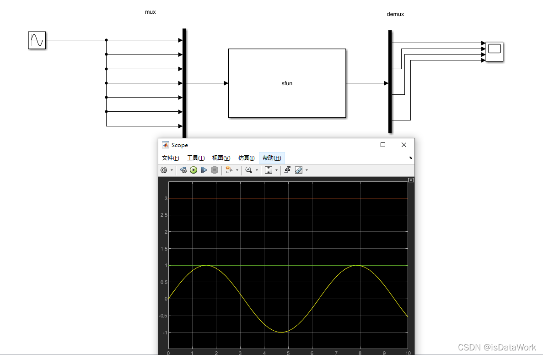Select the Zoom magnifier tool
The height and width of the screenshot is (355, 543).
click(x=249, y=170)
